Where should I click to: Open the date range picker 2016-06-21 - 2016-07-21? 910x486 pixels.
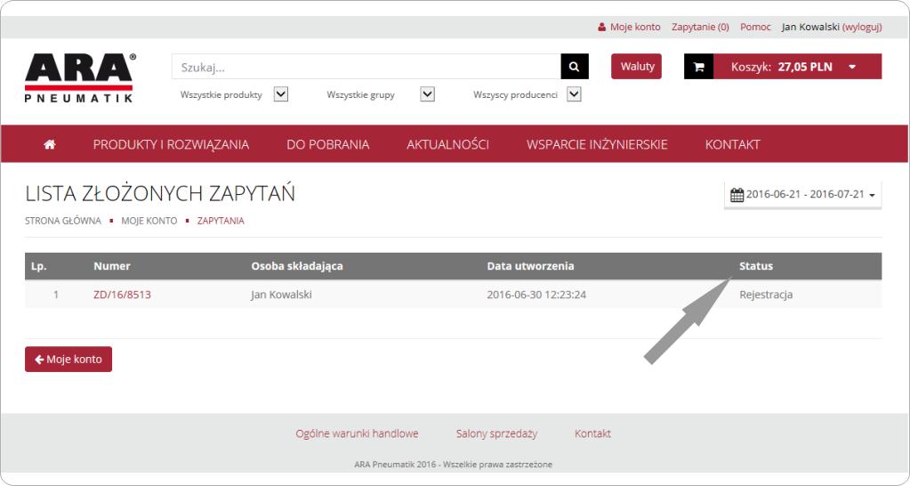[802, 195]
